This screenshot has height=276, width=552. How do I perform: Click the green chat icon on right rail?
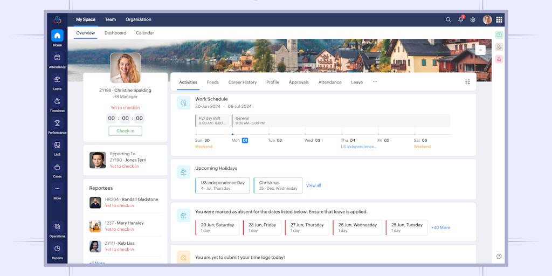499,35
